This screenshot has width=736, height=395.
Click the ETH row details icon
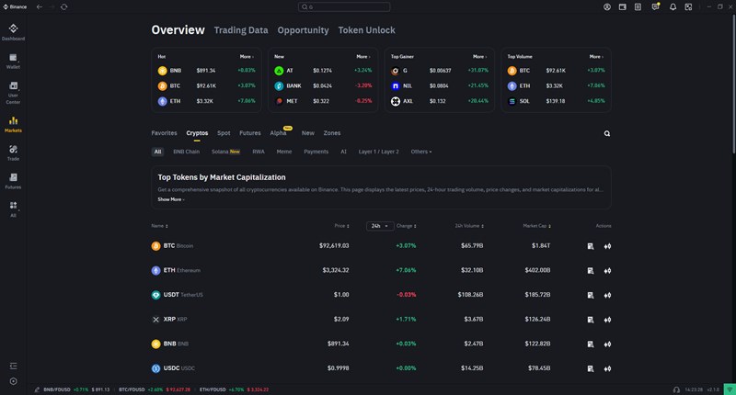click(x=590, y=271)
